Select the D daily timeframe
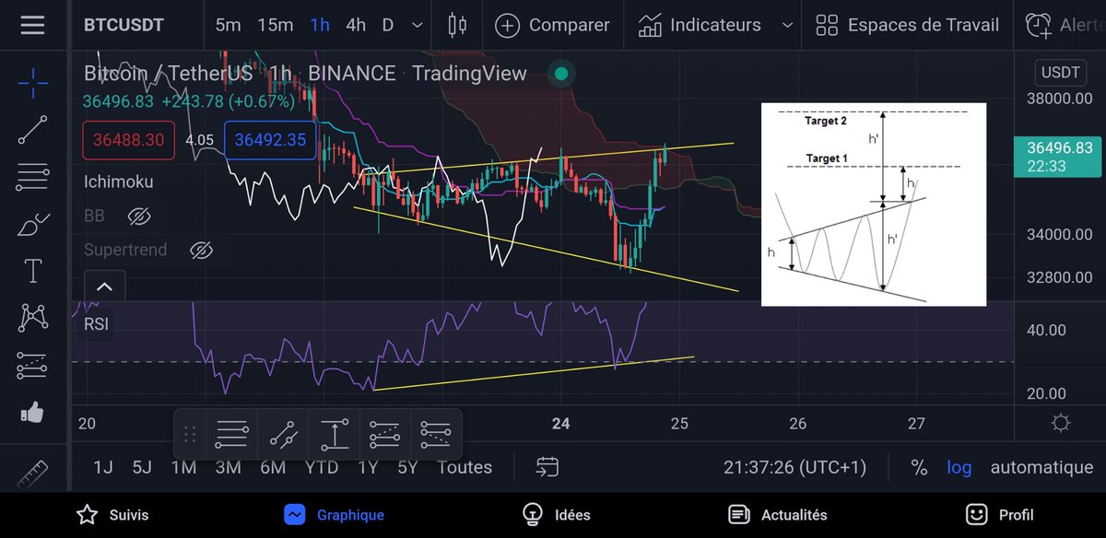The height and width of the screenshot is (538, 1106). pos(388,25)
